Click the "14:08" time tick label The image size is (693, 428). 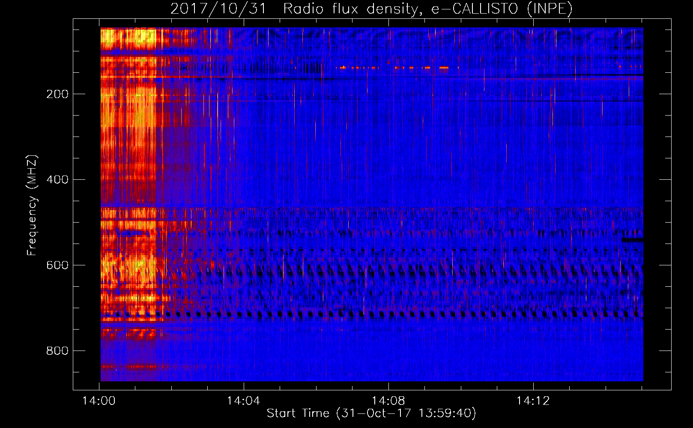tap(388, 401)
